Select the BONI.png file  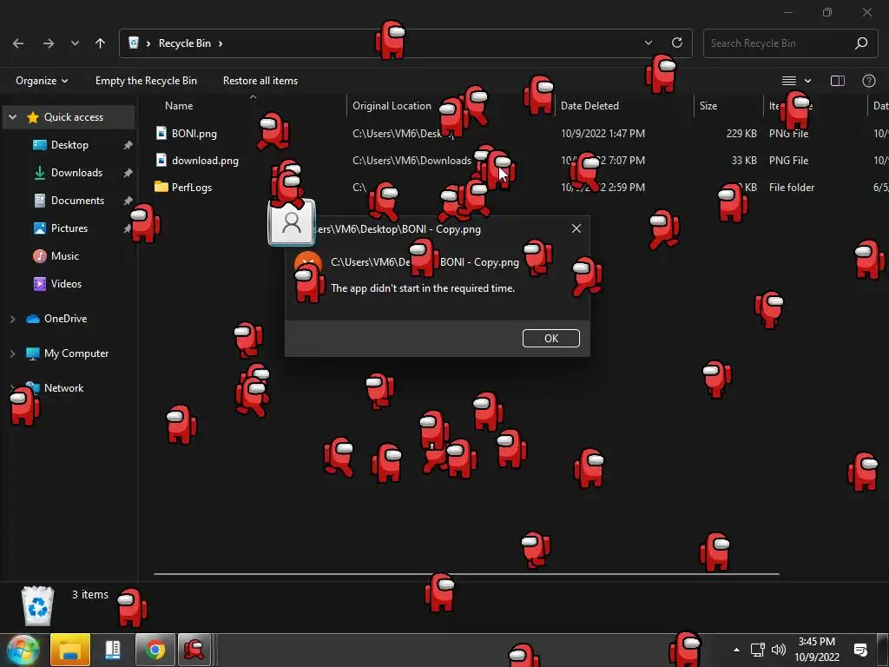click(194, 133)
